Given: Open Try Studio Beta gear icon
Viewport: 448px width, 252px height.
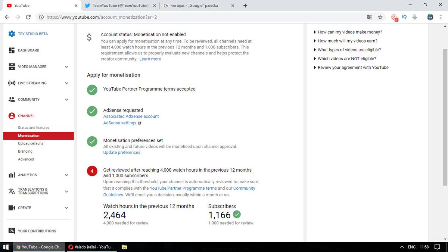Looking at the screenshot, I should click(x=12, y=34).
